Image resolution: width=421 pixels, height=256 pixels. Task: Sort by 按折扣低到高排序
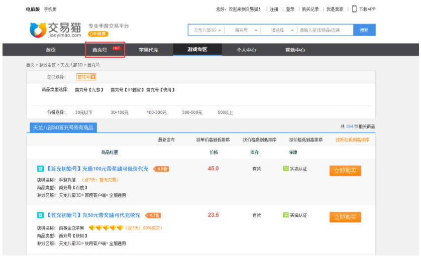352,140
